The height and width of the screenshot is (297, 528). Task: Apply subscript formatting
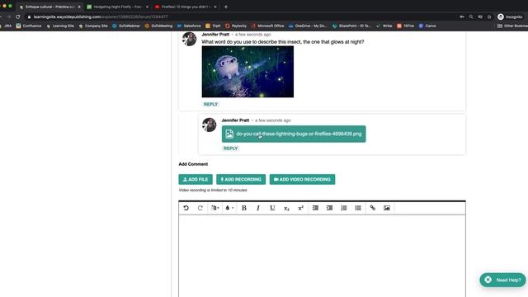tap(286, 208)
